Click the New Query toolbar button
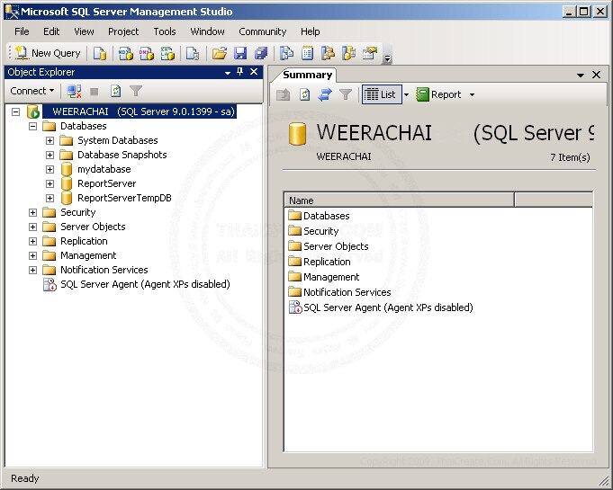Screen dimensions: 613x490 click(x=48, y=53)
